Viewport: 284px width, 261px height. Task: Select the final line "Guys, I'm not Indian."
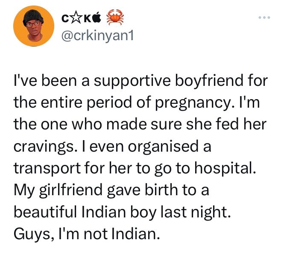click(87, 234)
